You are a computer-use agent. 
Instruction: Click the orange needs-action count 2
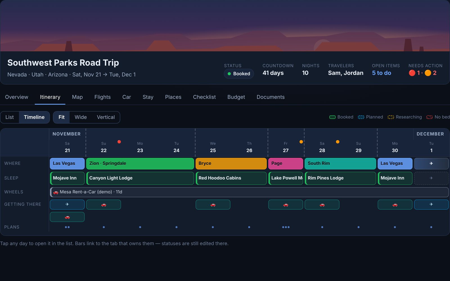click(x=431, y=73)
